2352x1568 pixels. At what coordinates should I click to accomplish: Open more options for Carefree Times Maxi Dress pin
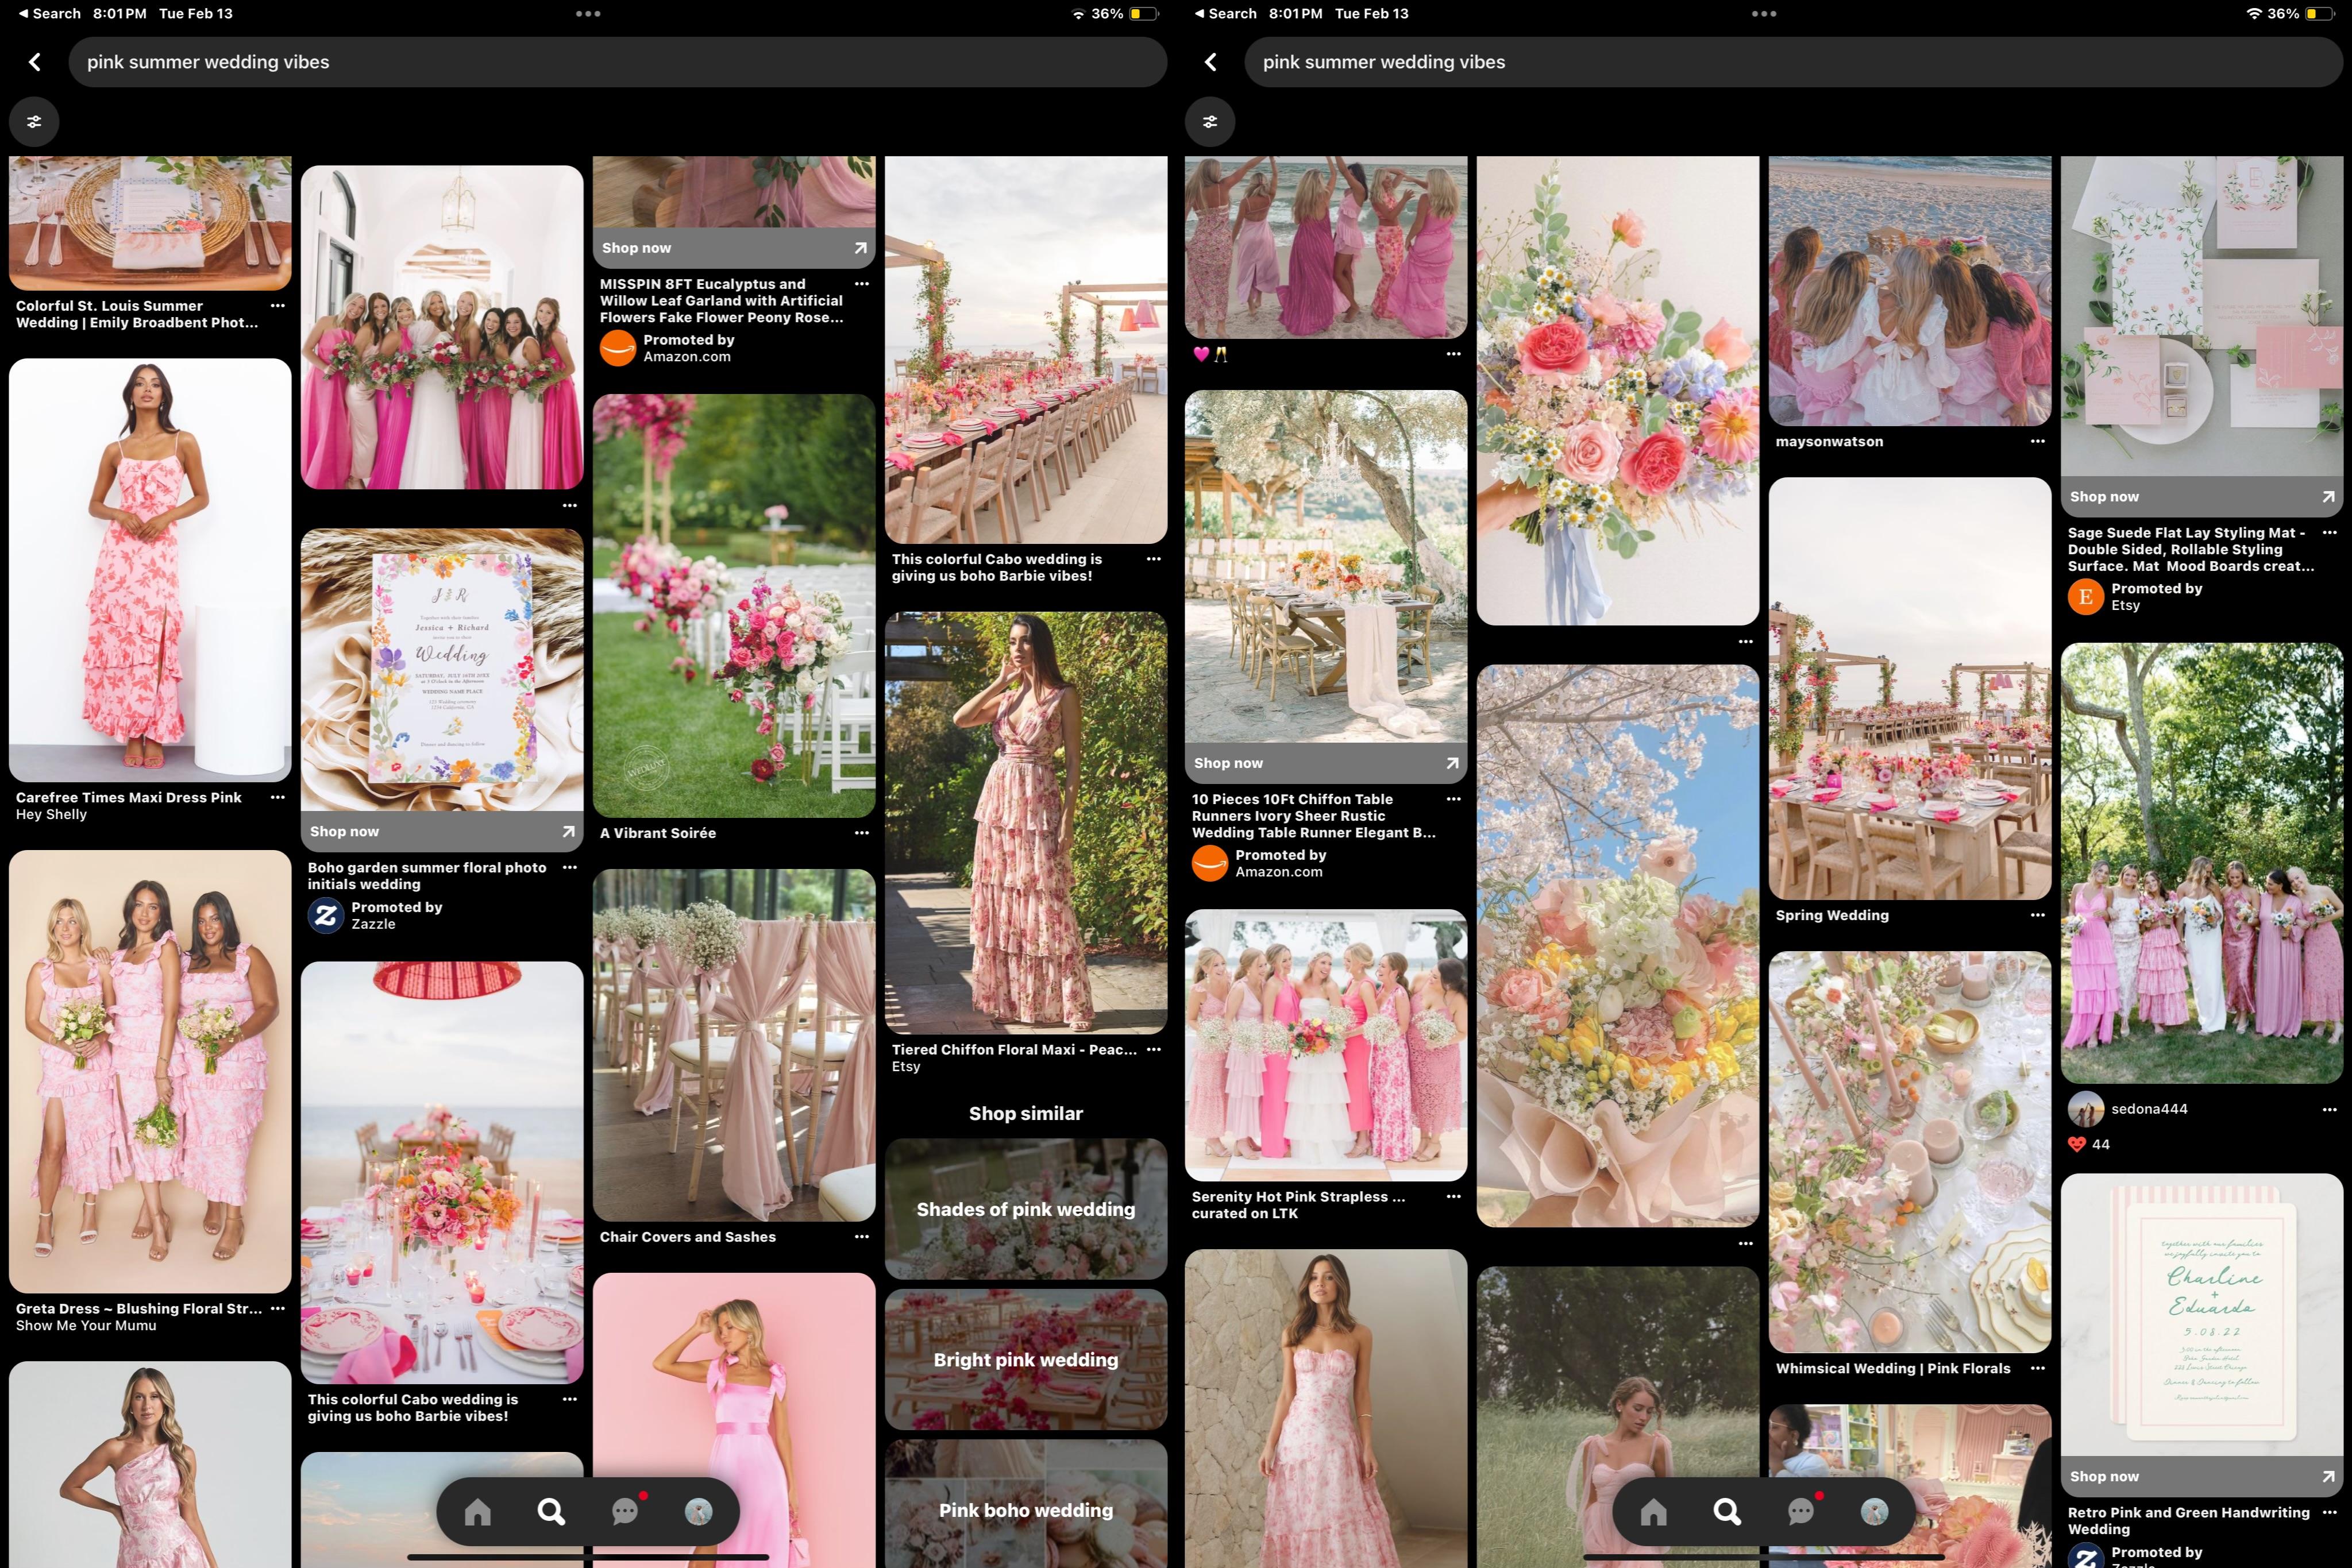[x=278, y=797]
